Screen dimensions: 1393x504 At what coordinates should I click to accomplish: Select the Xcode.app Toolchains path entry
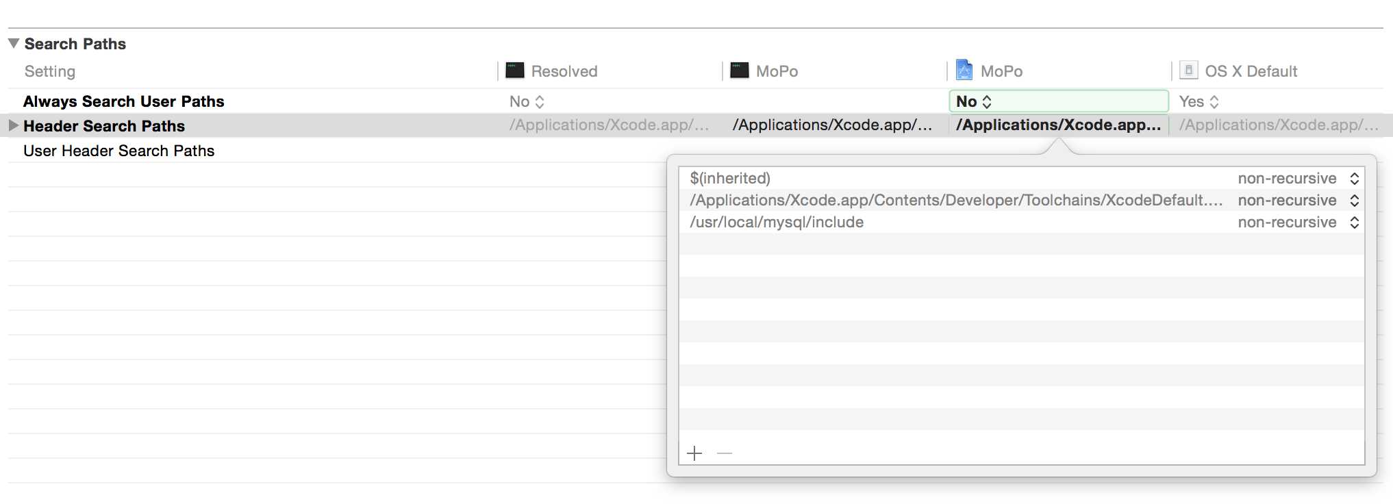[x=956, y=201]
